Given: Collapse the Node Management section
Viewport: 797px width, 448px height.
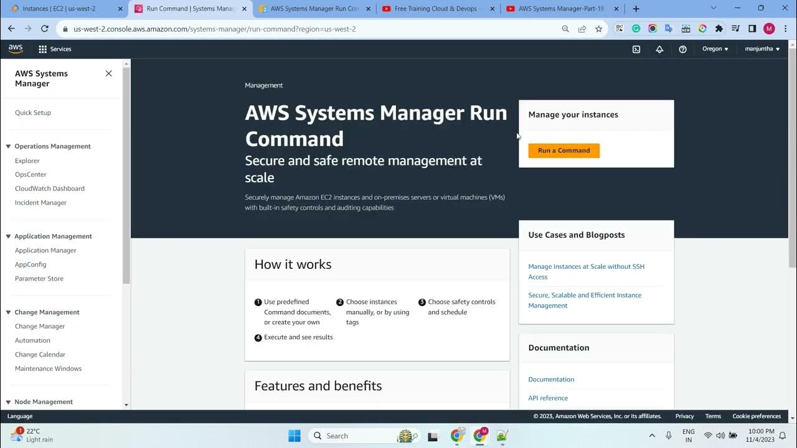Looking at the screenshot, I should 9,402.
